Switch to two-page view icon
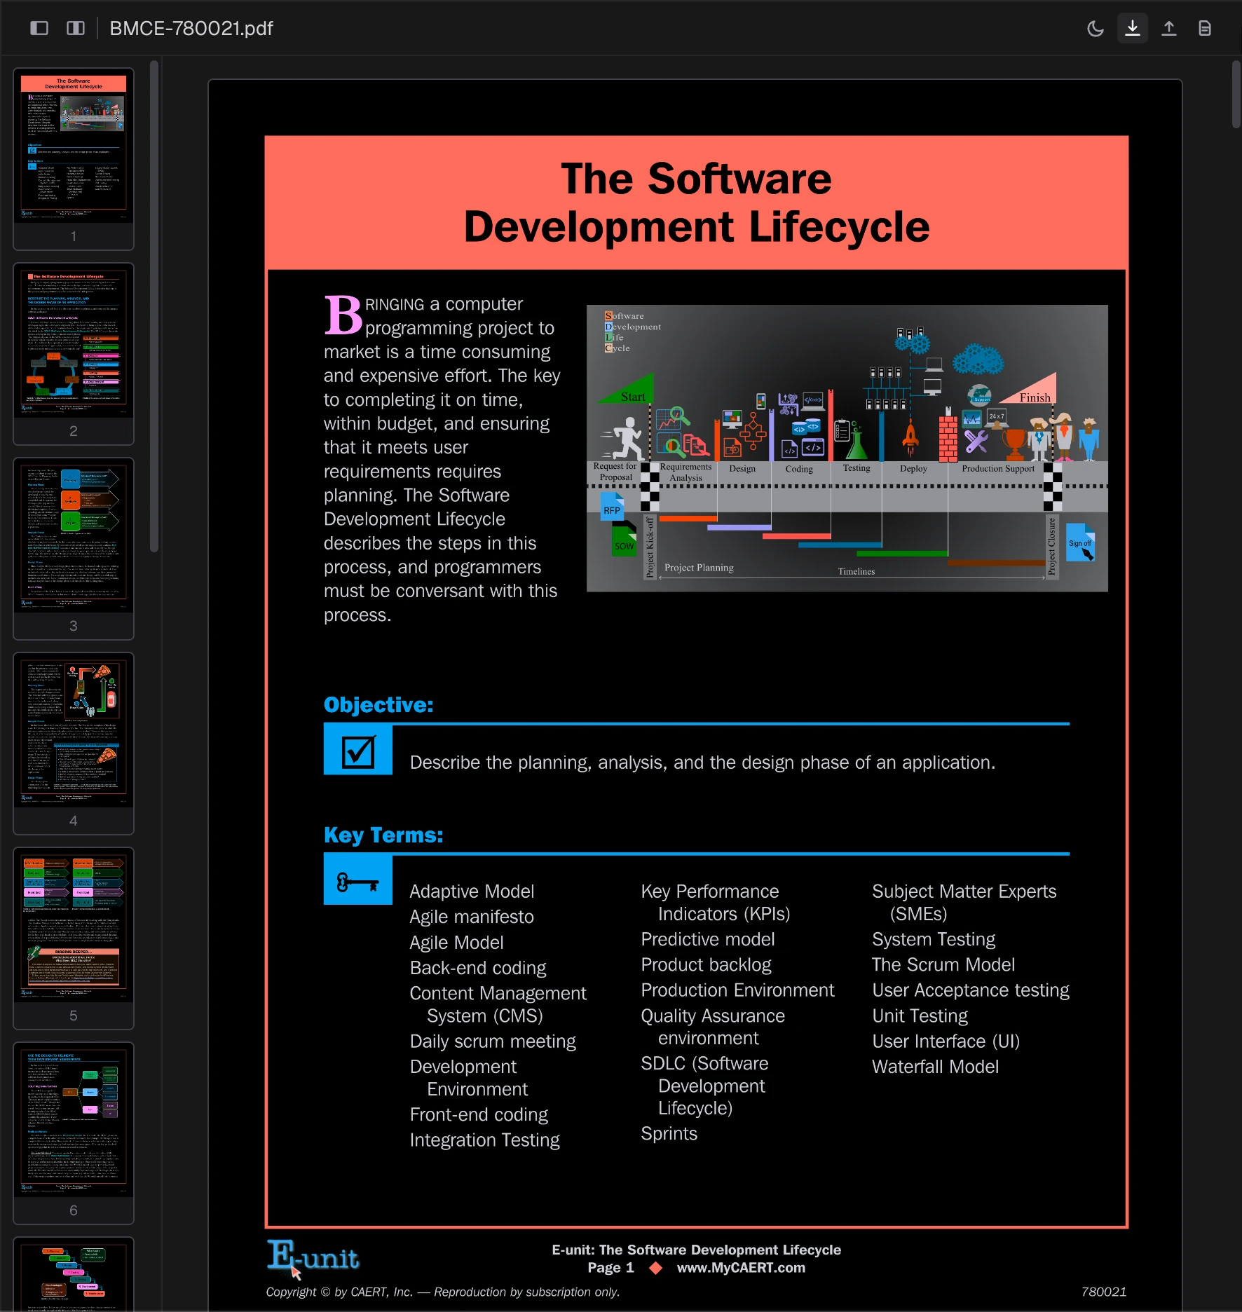 pos(76,28)
